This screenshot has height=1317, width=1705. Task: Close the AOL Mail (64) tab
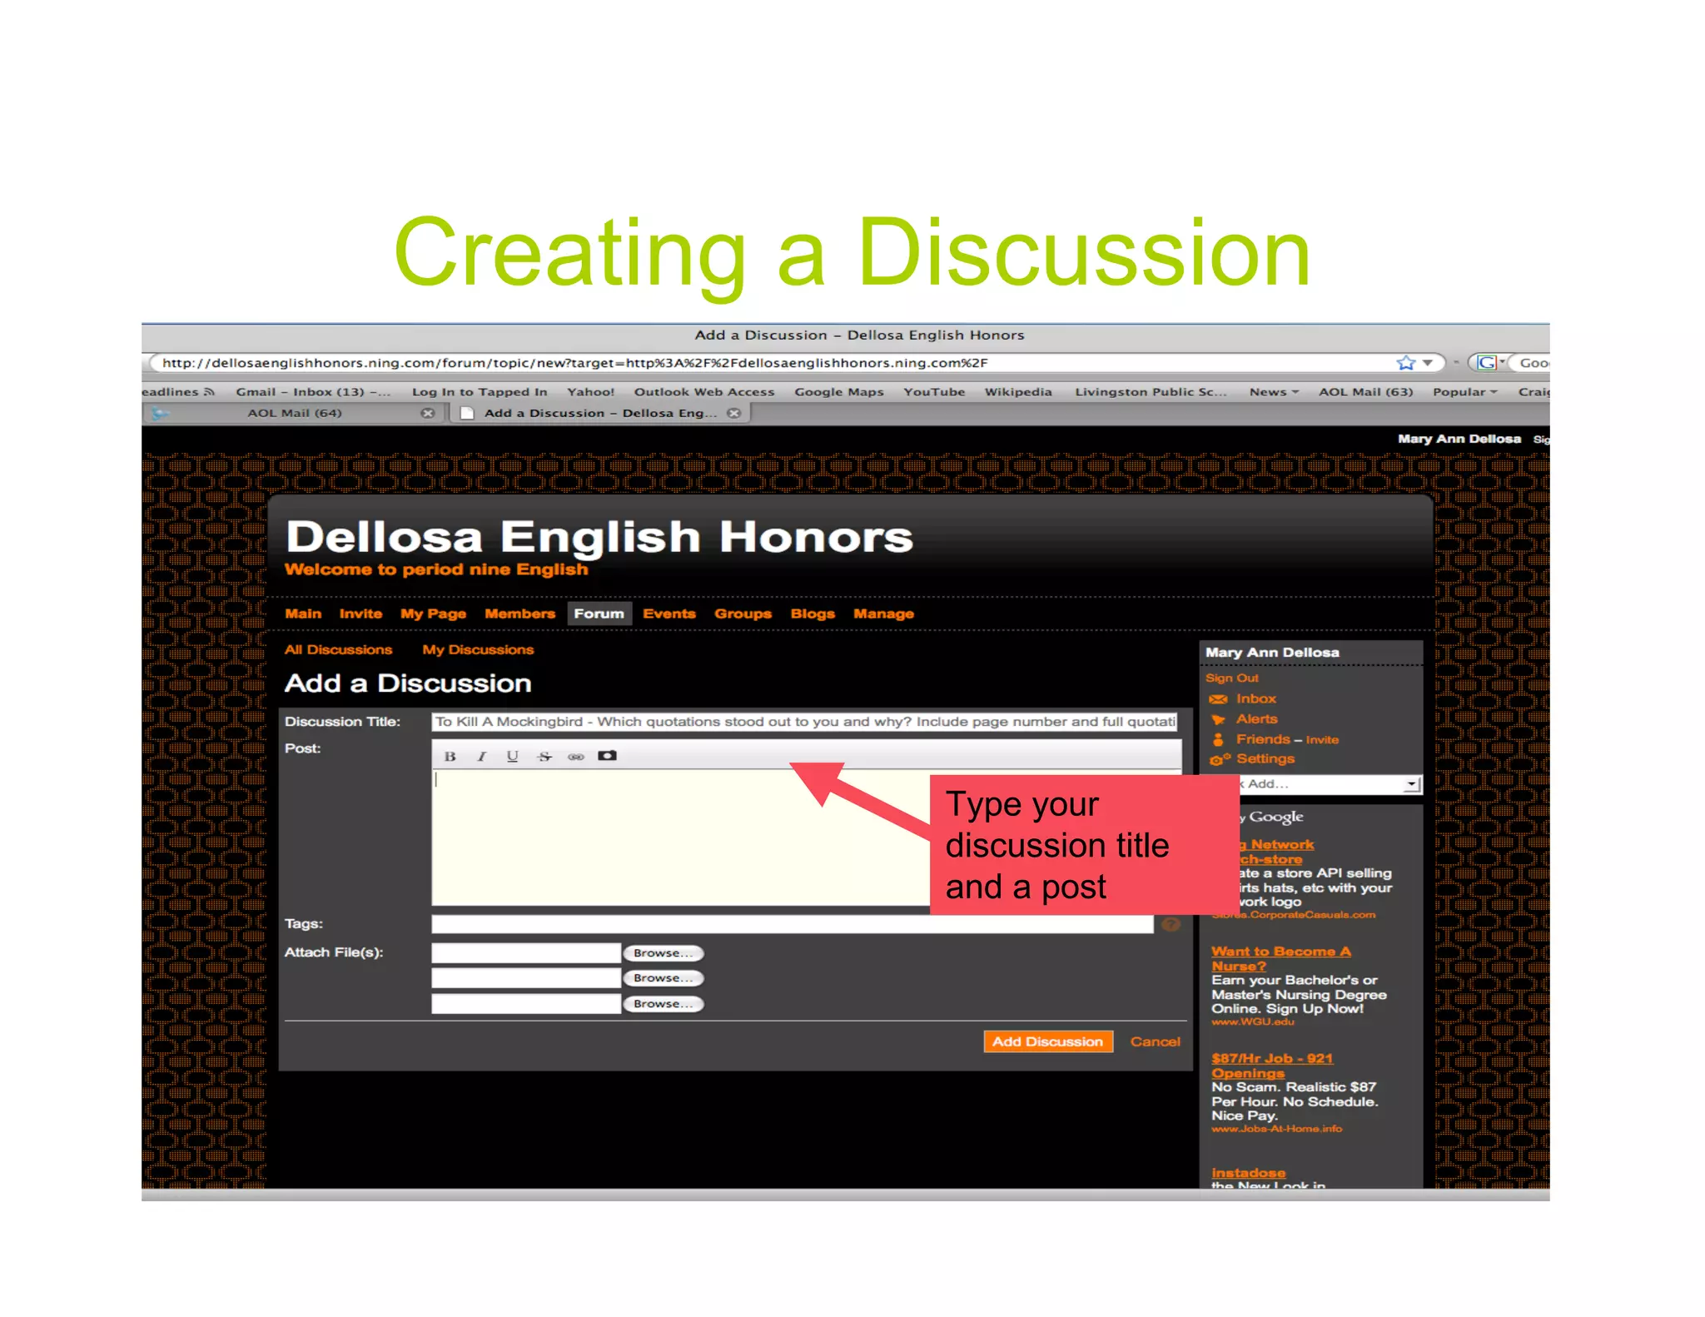(428, 413)
